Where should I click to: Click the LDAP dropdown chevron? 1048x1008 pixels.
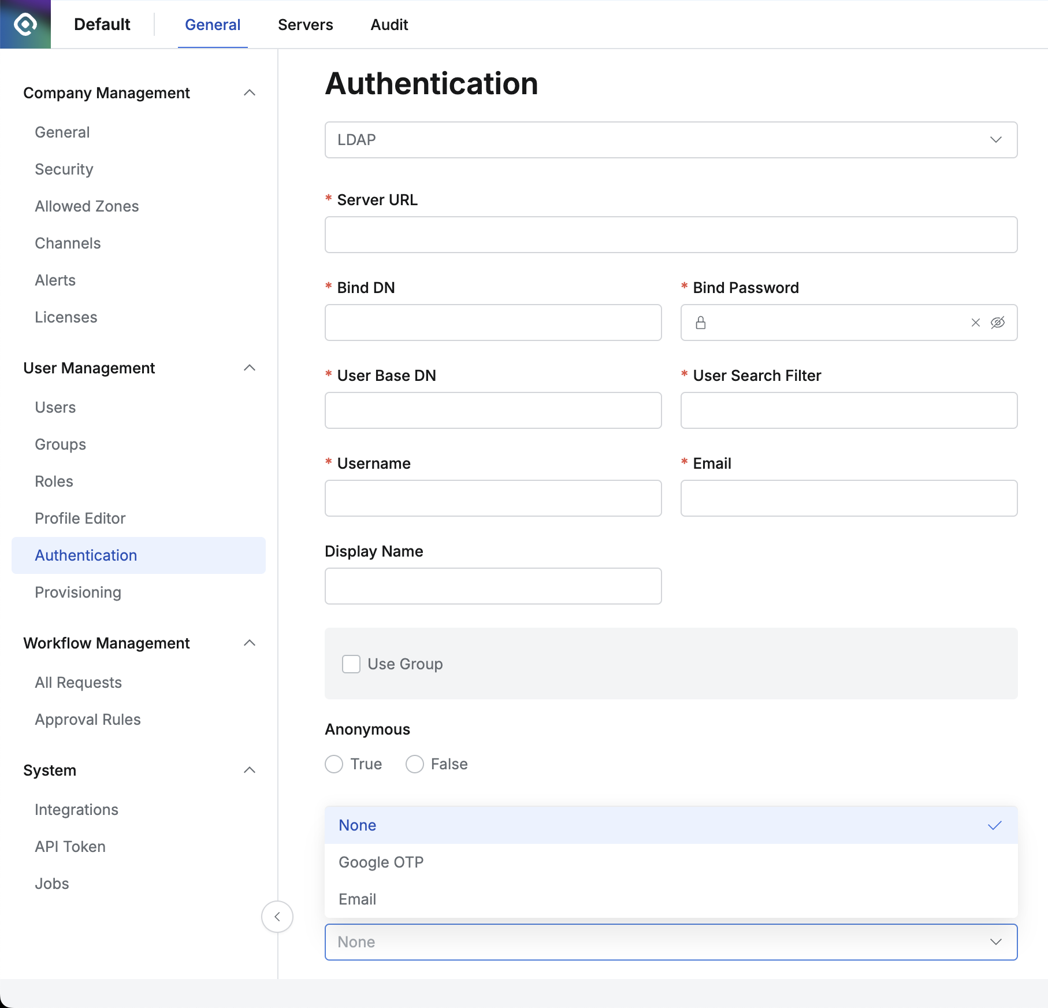pyautogui.click(x=996, y=140)
